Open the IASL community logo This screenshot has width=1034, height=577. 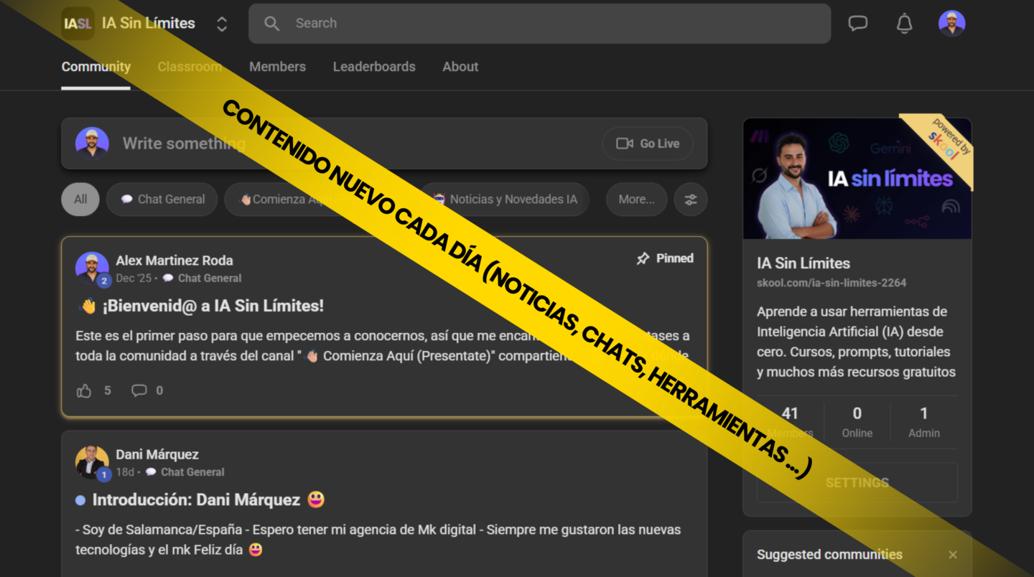coord(78,24)
